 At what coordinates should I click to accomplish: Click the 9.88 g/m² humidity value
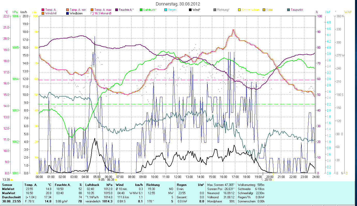62,201
